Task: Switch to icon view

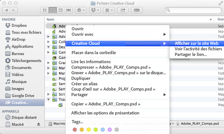Action: 45,10
